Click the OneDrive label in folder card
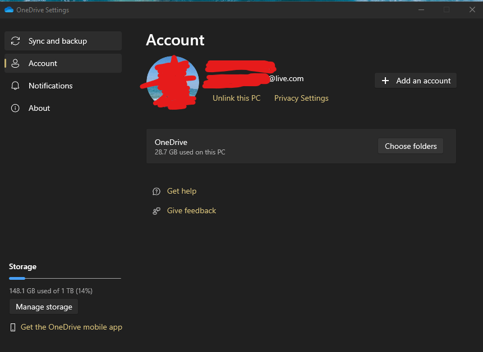The width and height of the screenshot is (483, 352). 171,142
